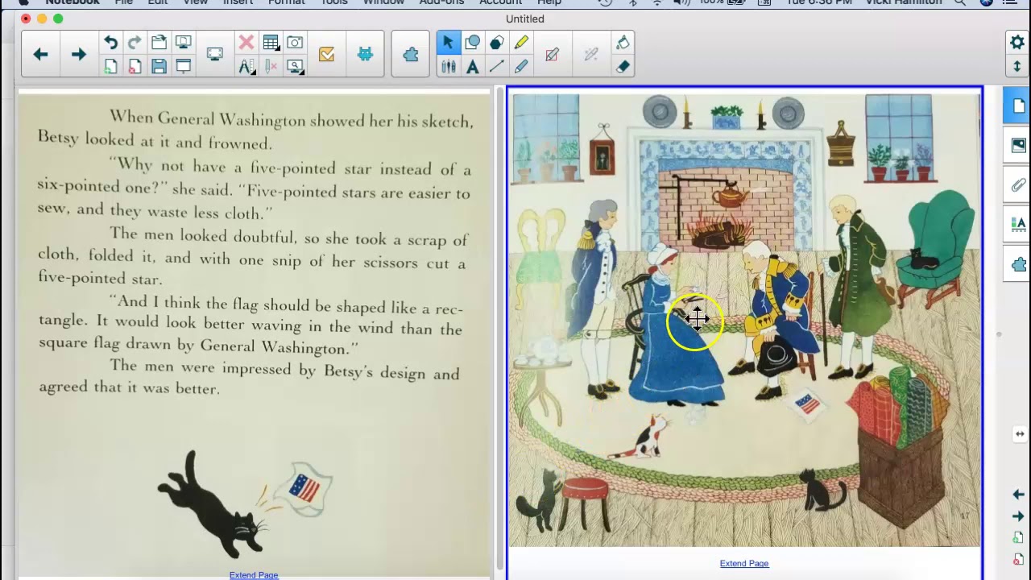The image size is (1031, 580).
Task: Open the blue monster activity builder
Action: (365, 54)
